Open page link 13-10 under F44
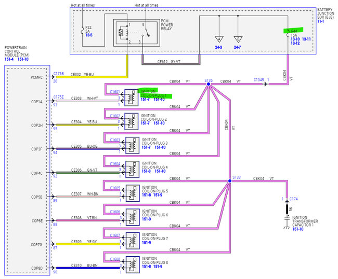The width and height of the screenshot is (338, 279). 295,39
